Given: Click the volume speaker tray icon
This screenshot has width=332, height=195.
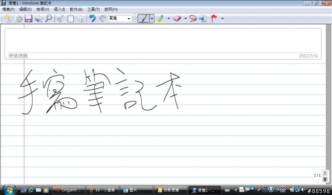Looking at the screenshot, I should click(303, 189).
